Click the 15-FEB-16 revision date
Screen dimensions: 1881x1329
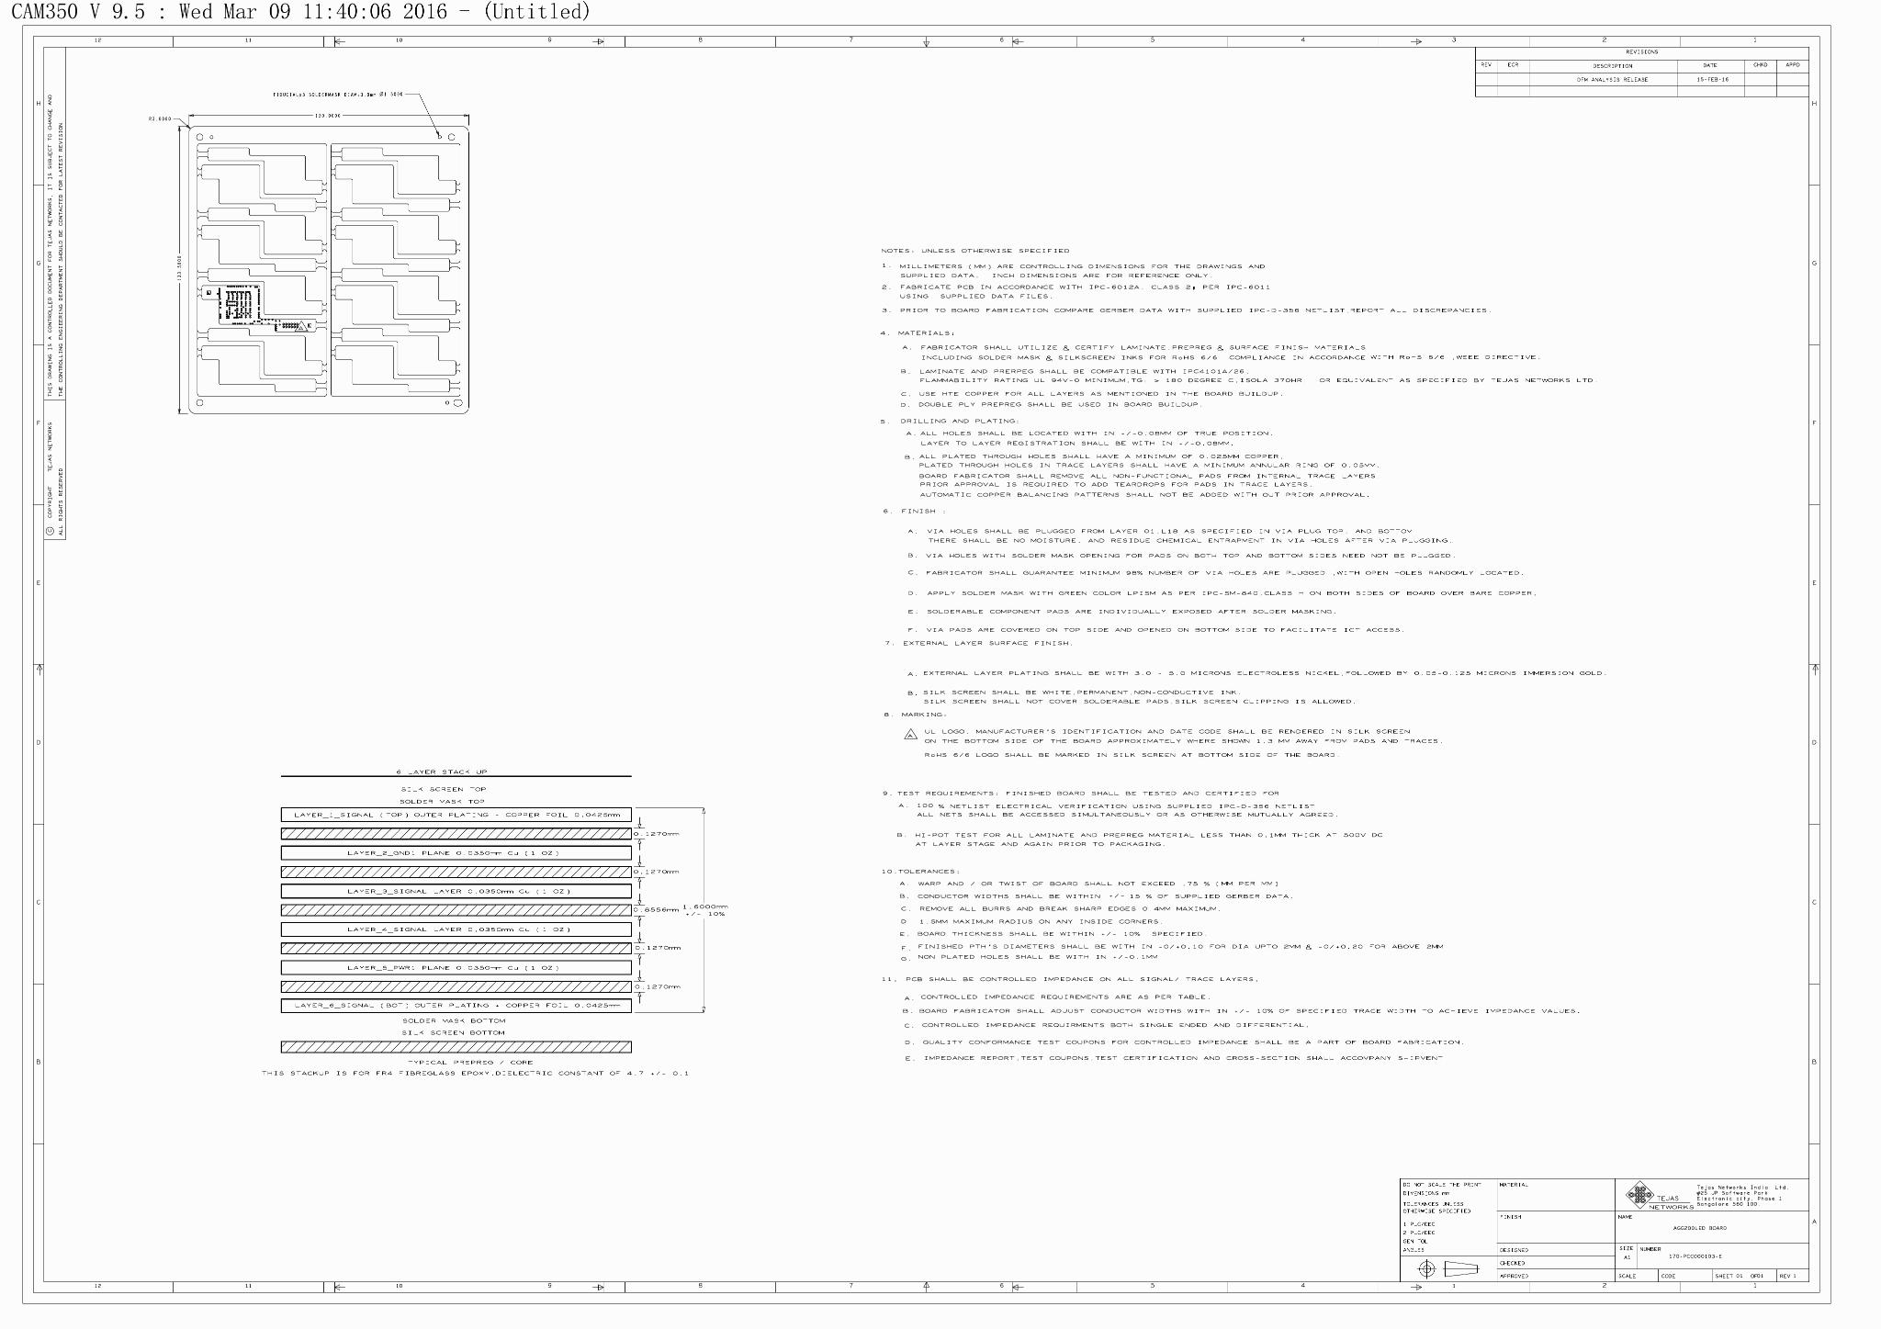click(x=1713, y=80)
